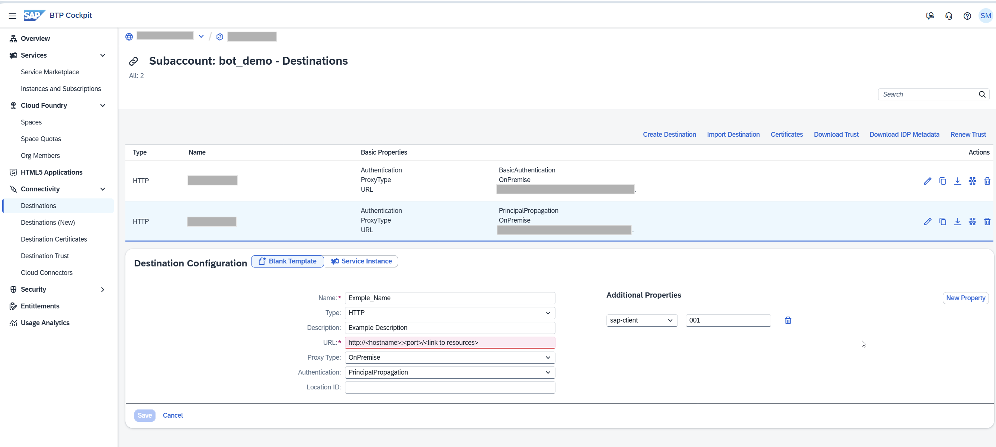Image resolution: width=996 pixels, height=447 pixels.
Task: Go to Instances and Subscriptions
Action: tap(61, 89)
